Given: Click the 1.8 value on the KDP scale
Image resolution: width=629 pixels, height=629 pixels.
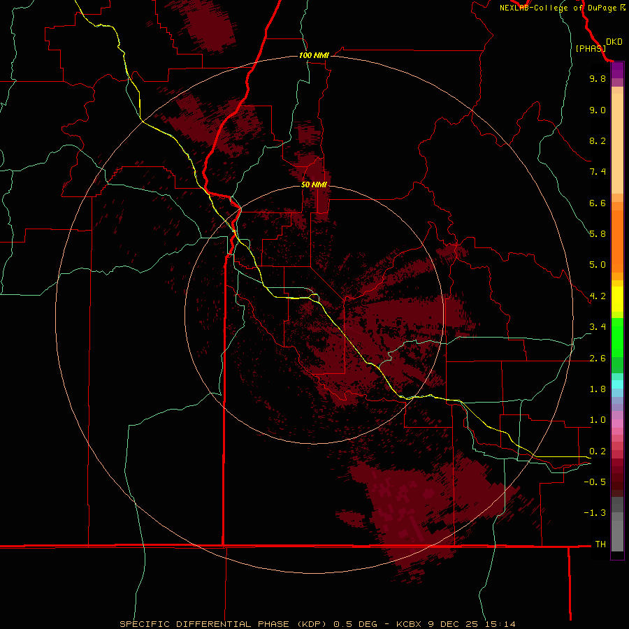Looking at the screenshot, I should (x=598, y=389).
